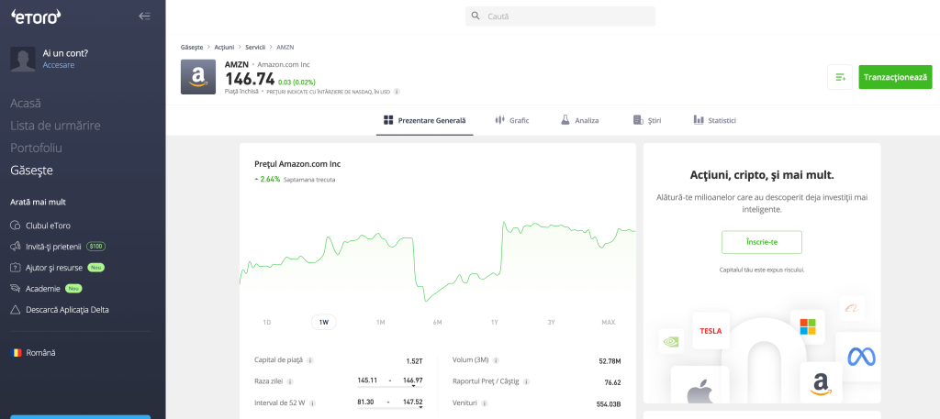The width and height of the screenshot is (940, 419).
Task: Select the 1D chart range
Action: pos(267,322)
